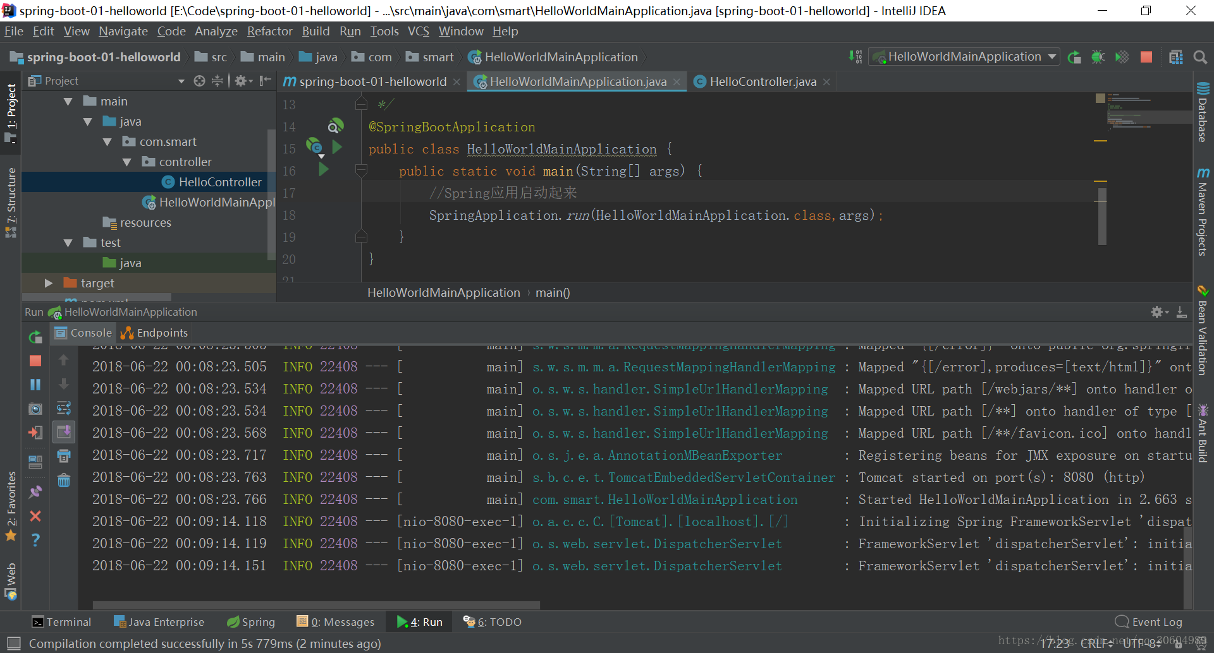This screenshot has height=653, width=1214.
Task: Collapse controller package node
Action: click(x=127, y=162)
